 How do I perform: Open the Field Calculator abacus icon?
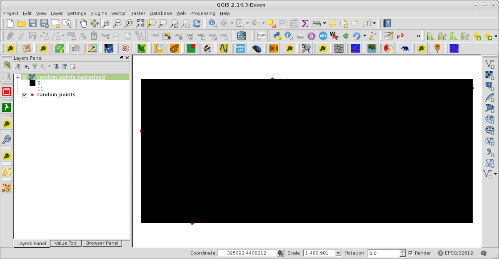(294, 23)
